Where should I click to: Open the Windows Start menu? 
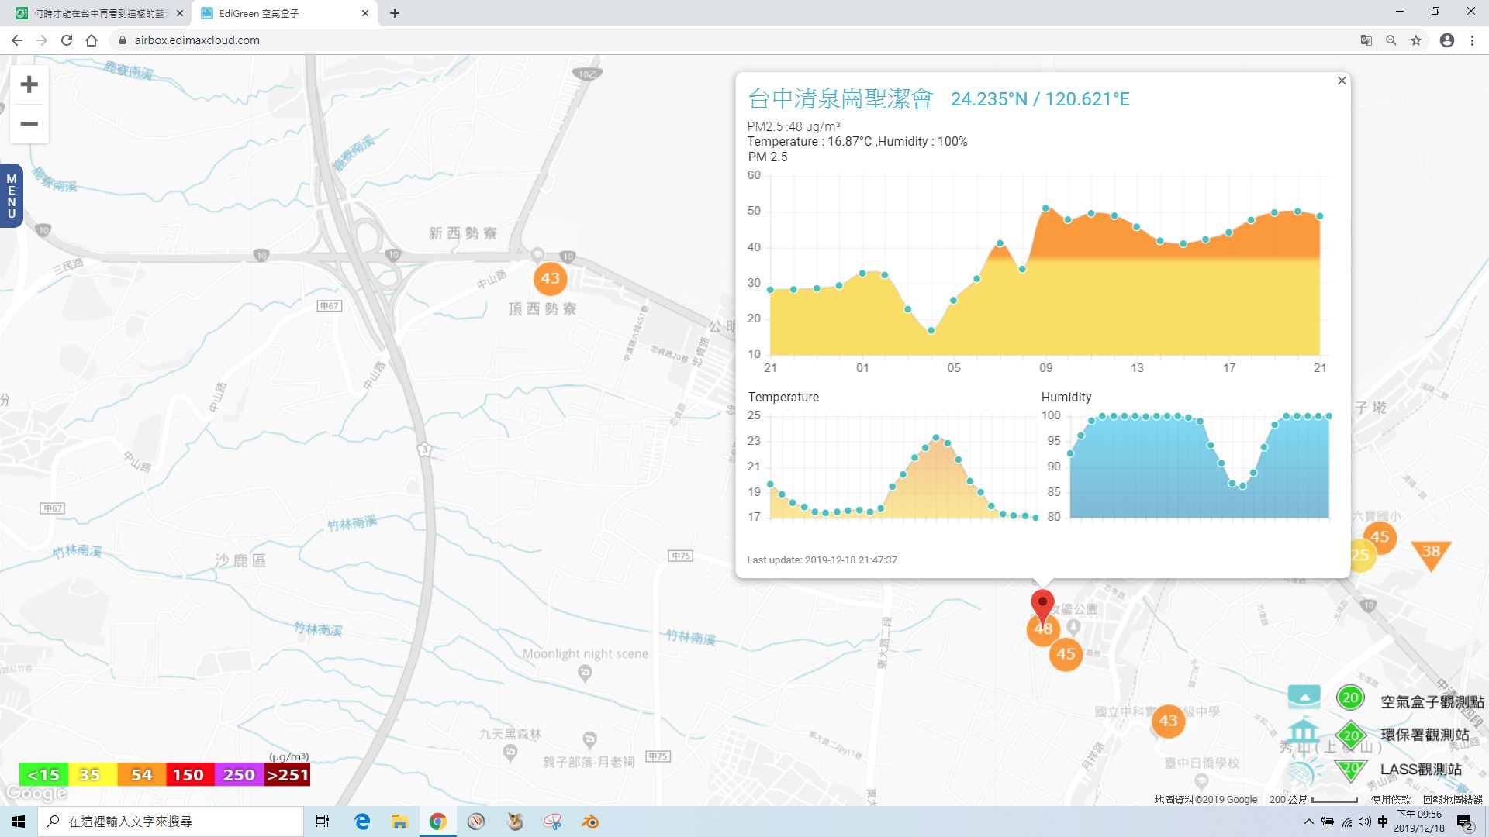(x=19, y=821)
